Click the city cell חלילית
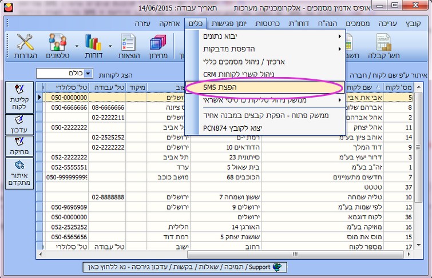The image size is (432, 278). 169,227
